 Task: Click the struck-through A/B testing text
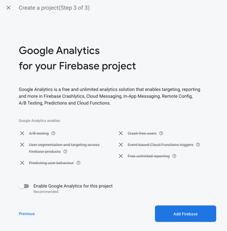[39, 133]
